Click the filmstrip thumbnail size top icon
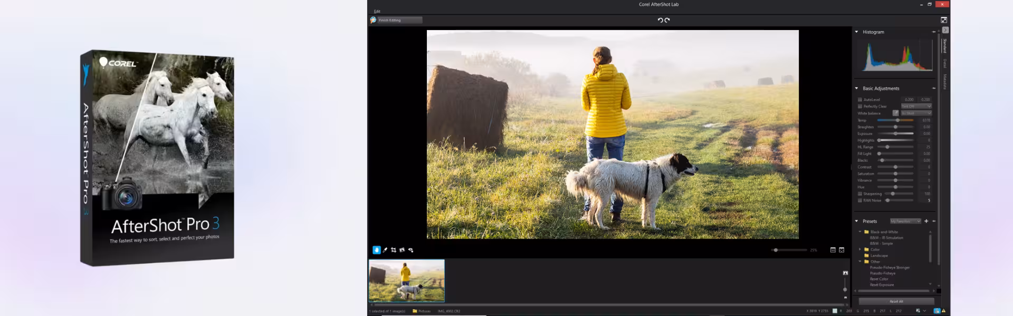Viewport: 1013px width, 316px height. point(845,273)
